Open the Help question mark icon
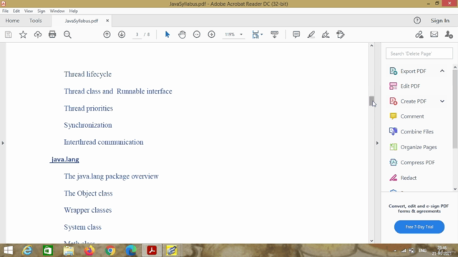The image size is (458, 257). [x=417, y=21]
